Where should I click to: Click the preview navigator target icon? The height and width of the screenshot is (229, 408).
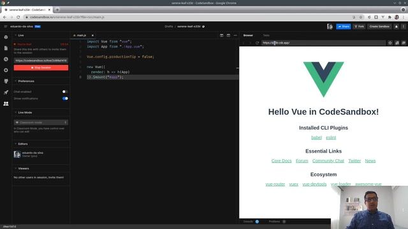(x=390, y=43)
